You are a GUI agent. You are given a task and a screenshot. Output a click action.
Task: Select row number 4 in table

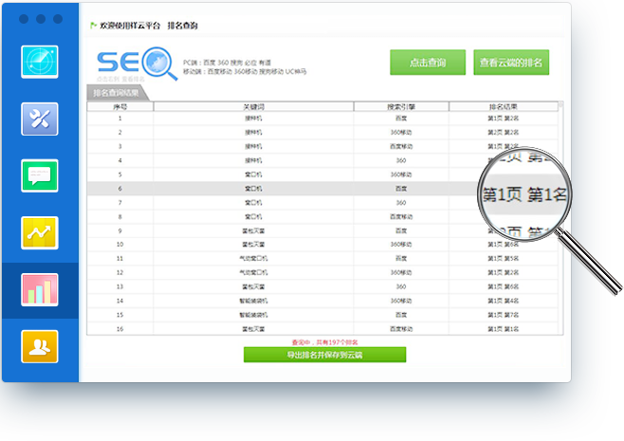(x=322, y=160)
